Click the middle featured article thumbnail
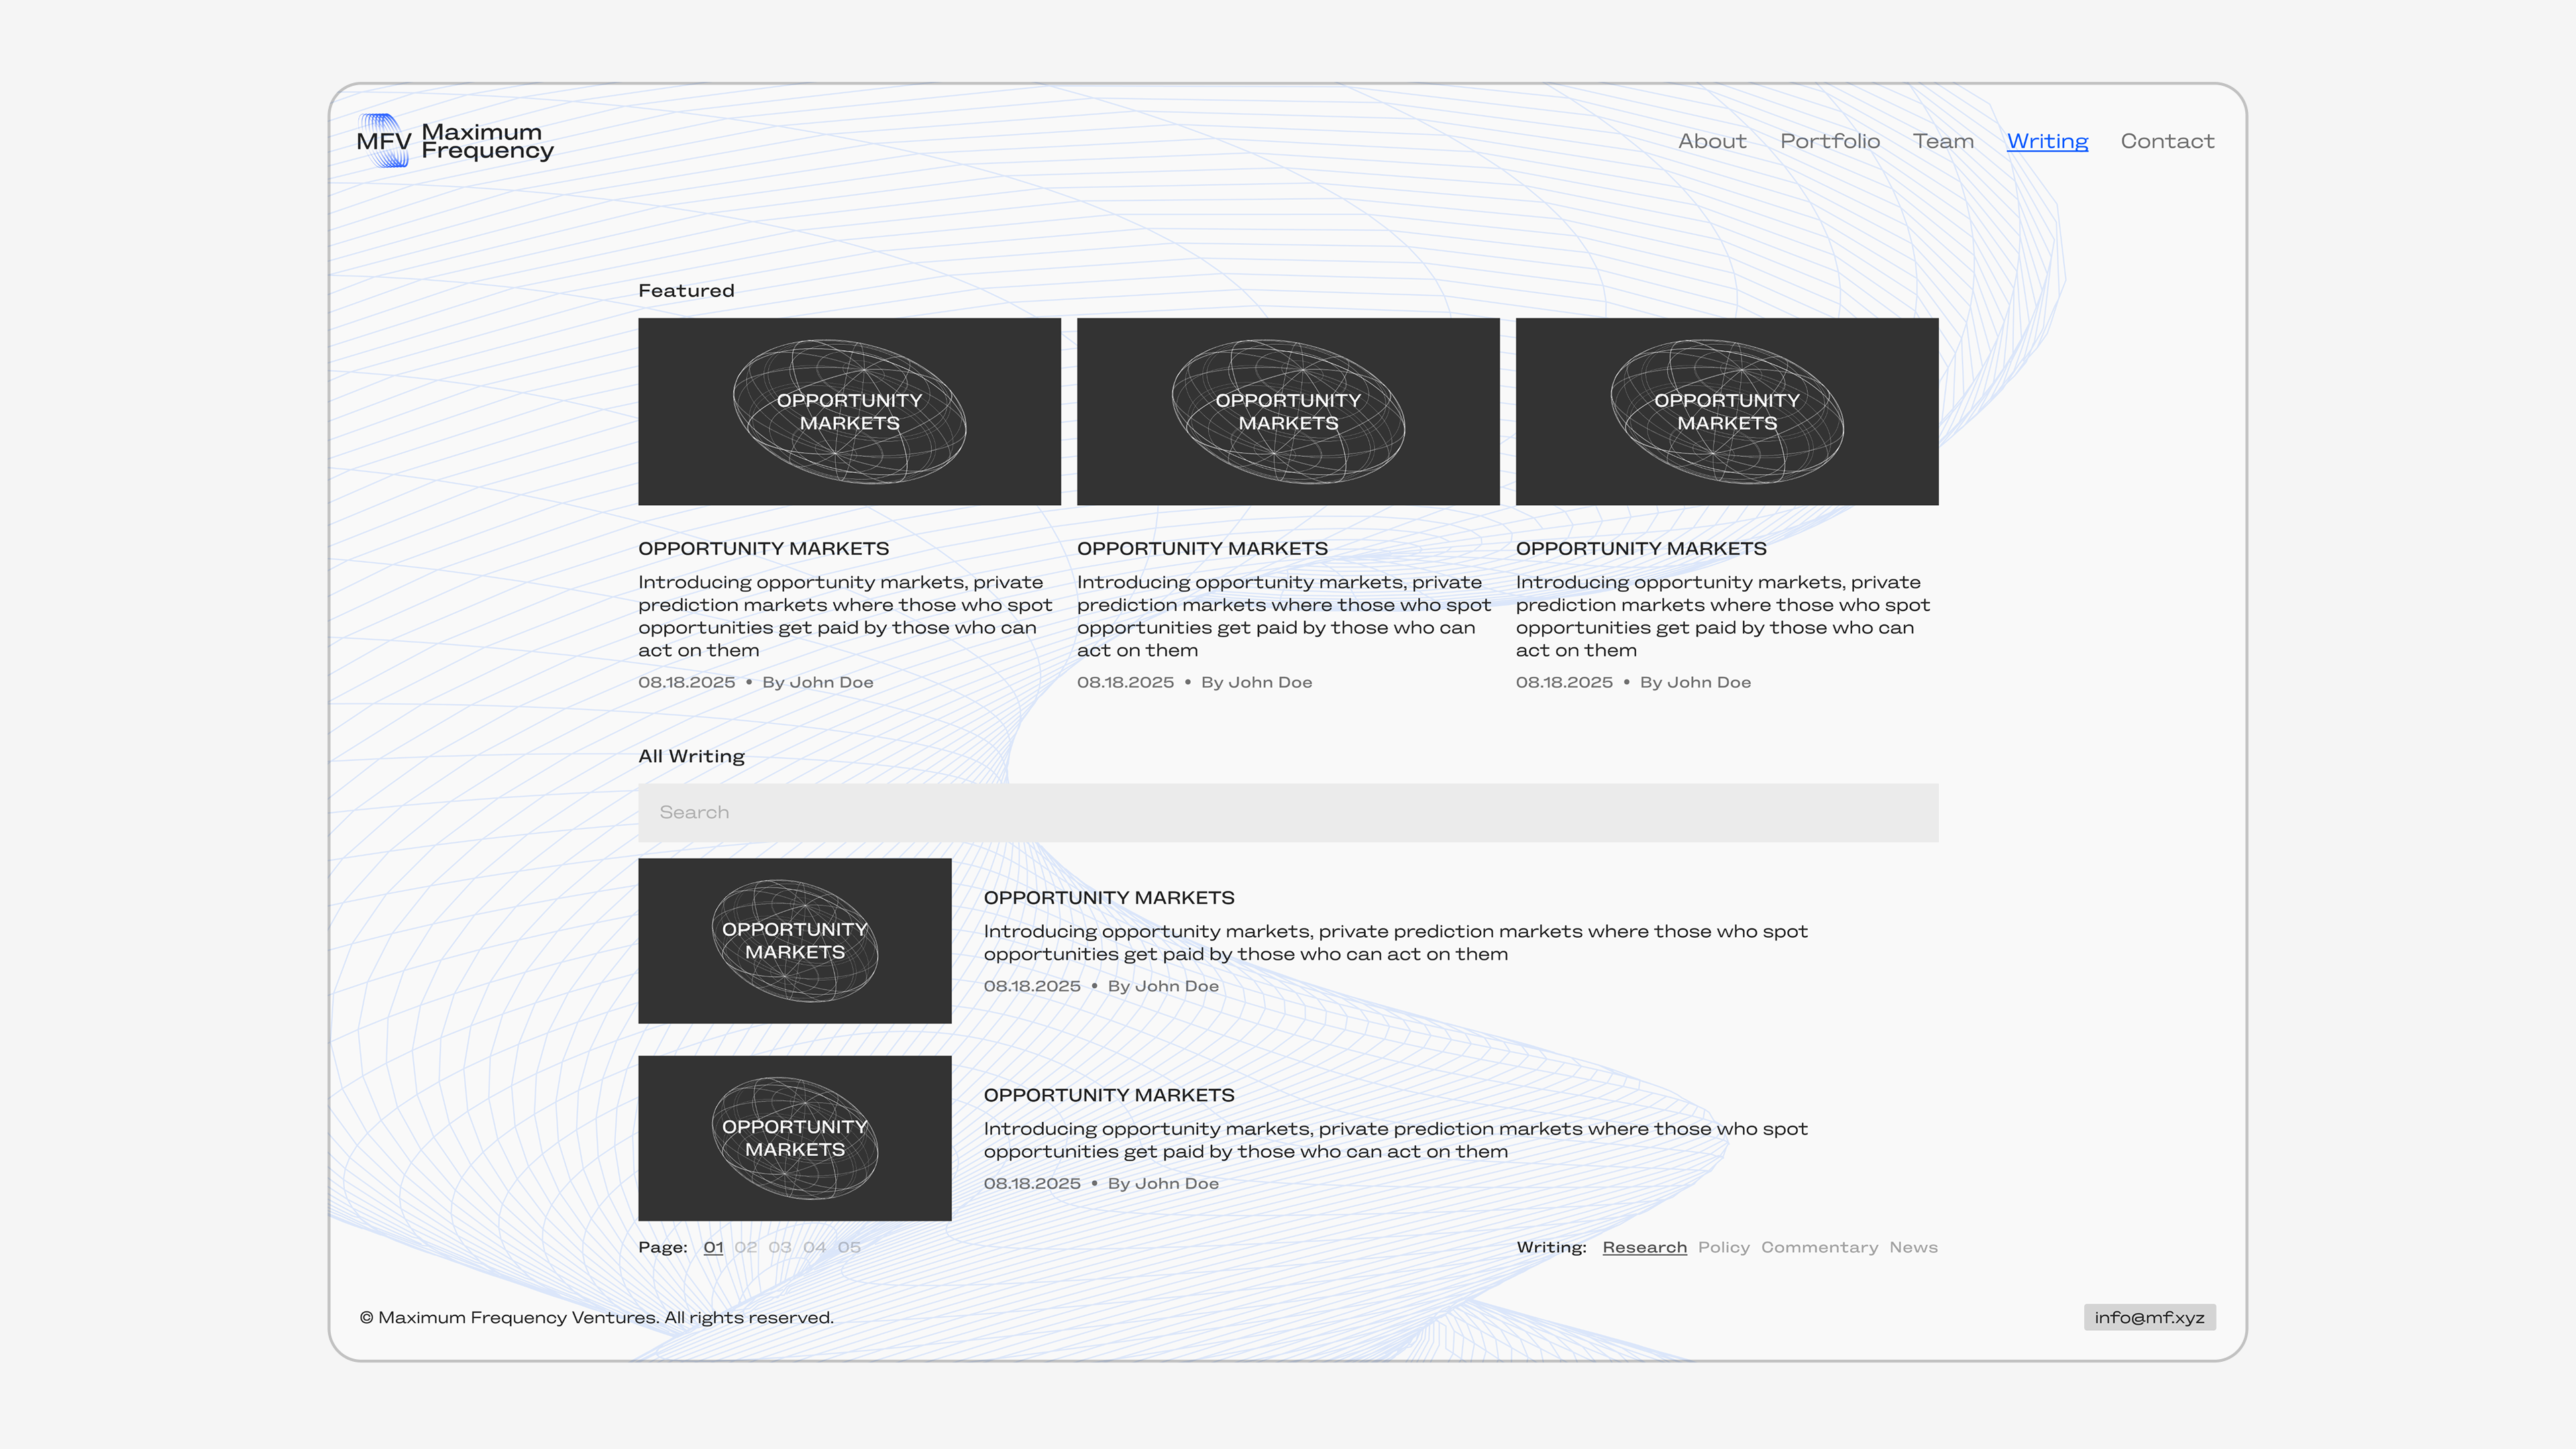 [1288, 411]
